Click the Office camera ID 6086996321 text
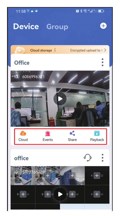The width and height of the screenshot is (120, 218). (29, 77)
